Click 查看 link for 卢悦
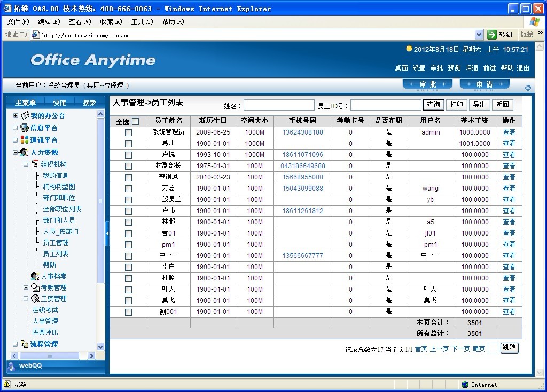Viewport: 547px width, 392px height. pos(509,155)
